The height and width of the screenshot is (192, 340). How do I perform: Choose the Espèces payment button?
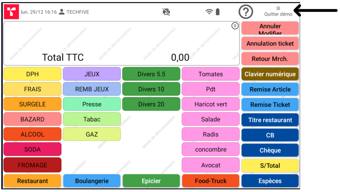[x=270, y=181]
